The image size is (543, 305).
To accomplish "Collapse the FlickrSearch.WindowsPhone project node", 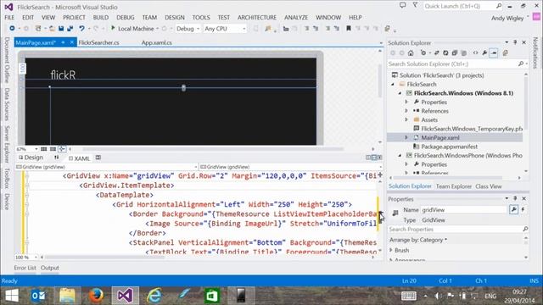I will 400,156.
